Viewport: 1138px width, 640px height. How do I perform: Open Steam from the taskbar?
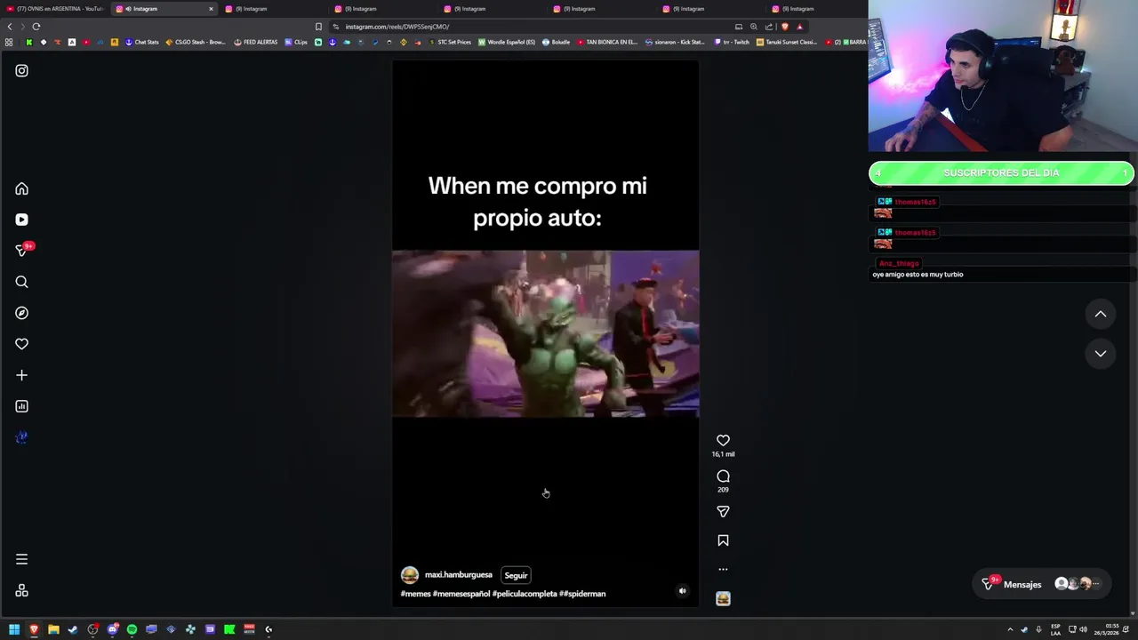[73, 629]
